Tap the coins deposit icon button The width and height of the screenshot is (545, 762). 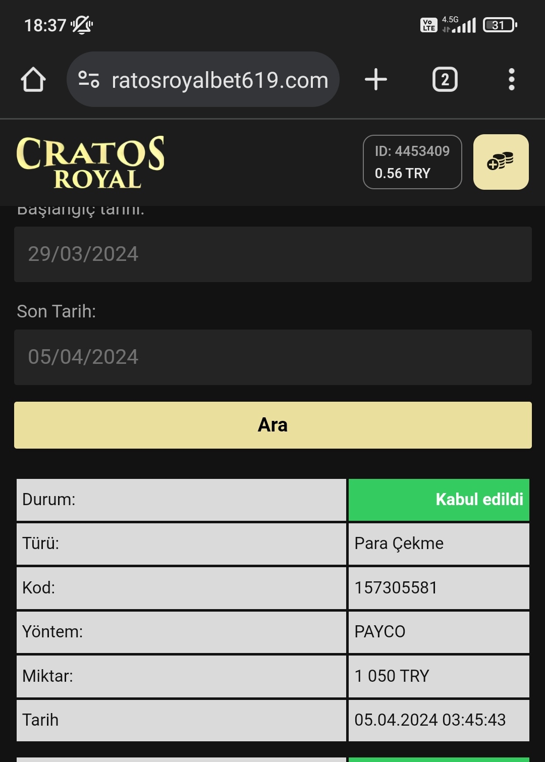coord(501,162)
